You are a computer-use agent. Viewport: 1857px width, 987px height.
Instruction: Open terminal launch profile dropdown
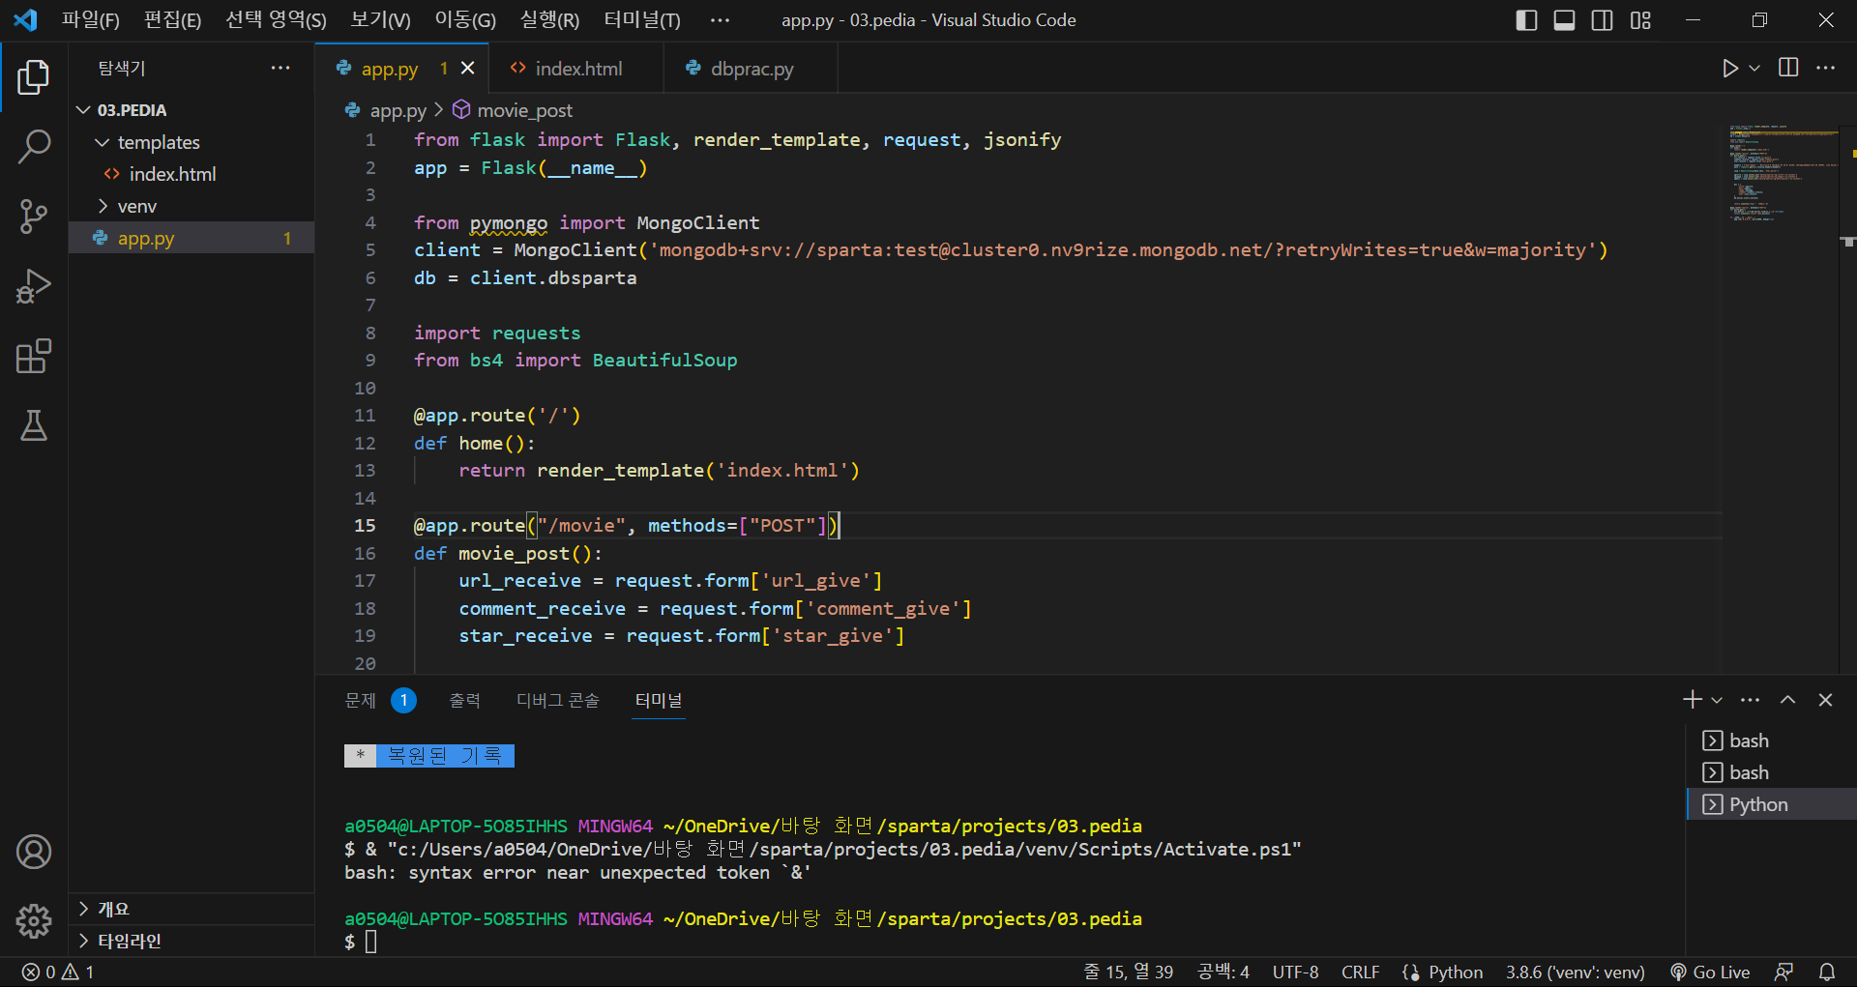(1717, 700)
